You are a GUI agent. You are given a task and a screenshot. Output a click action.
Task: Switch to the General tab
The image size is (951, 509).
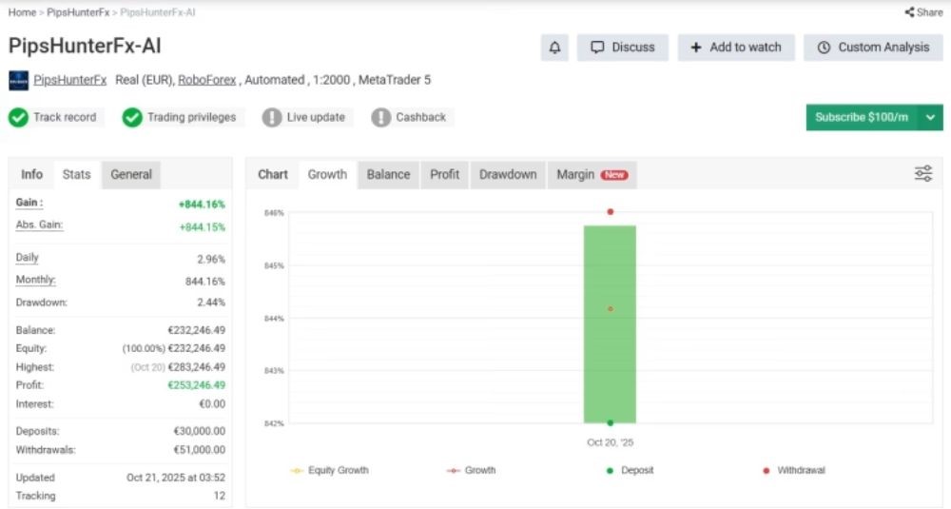[131, 175]
